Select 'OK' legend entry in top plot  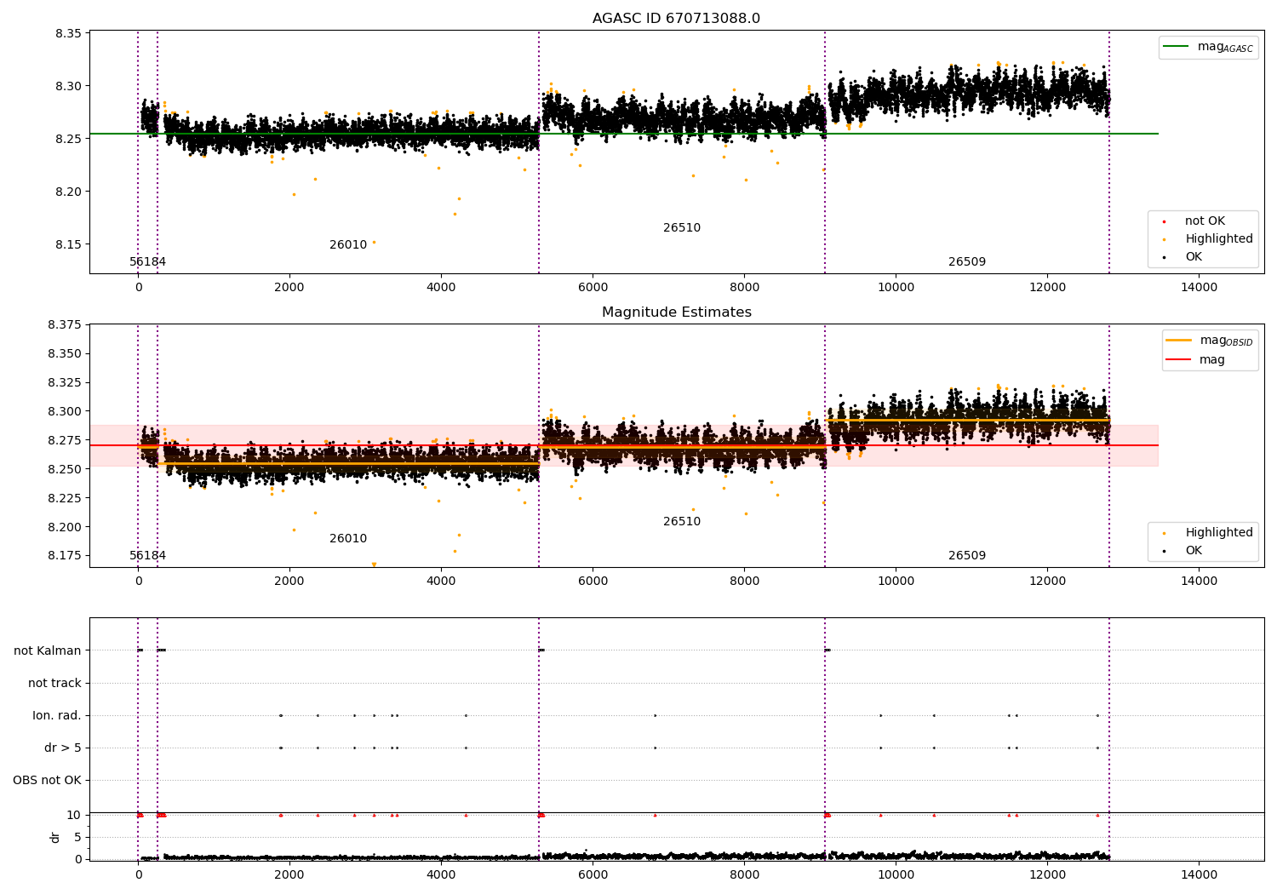[1194, 257]
